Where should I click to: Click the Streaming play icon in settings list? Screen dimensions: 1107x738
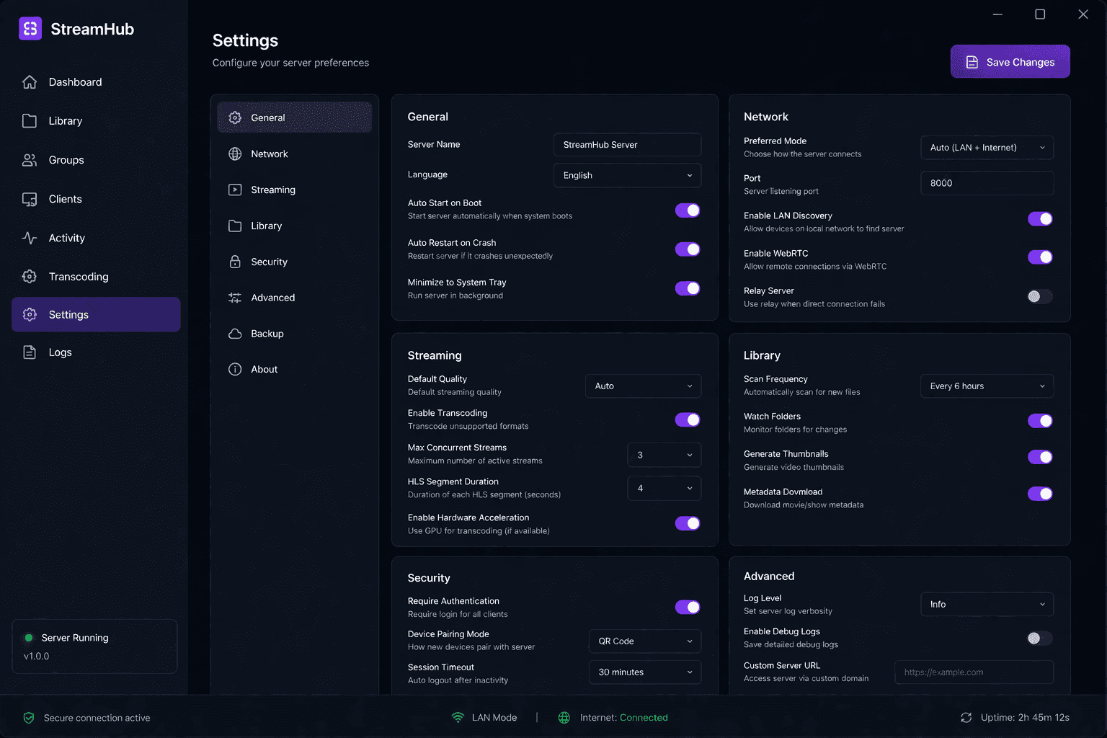[x=235, y=190]
